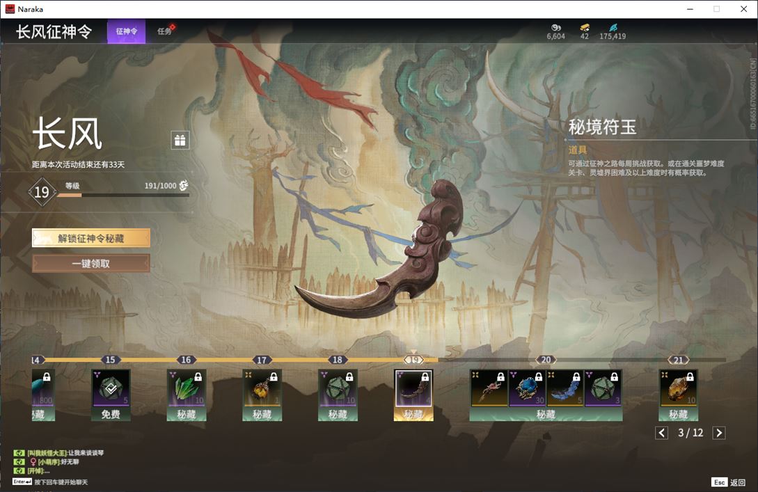Click the level 20 marker on the track
This screenshot has height=492, width=758.
[546, 360]
